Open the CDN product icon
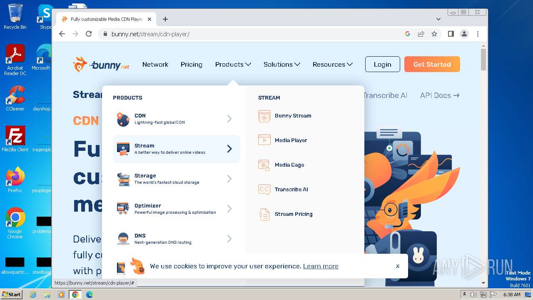 pos(123,119)
